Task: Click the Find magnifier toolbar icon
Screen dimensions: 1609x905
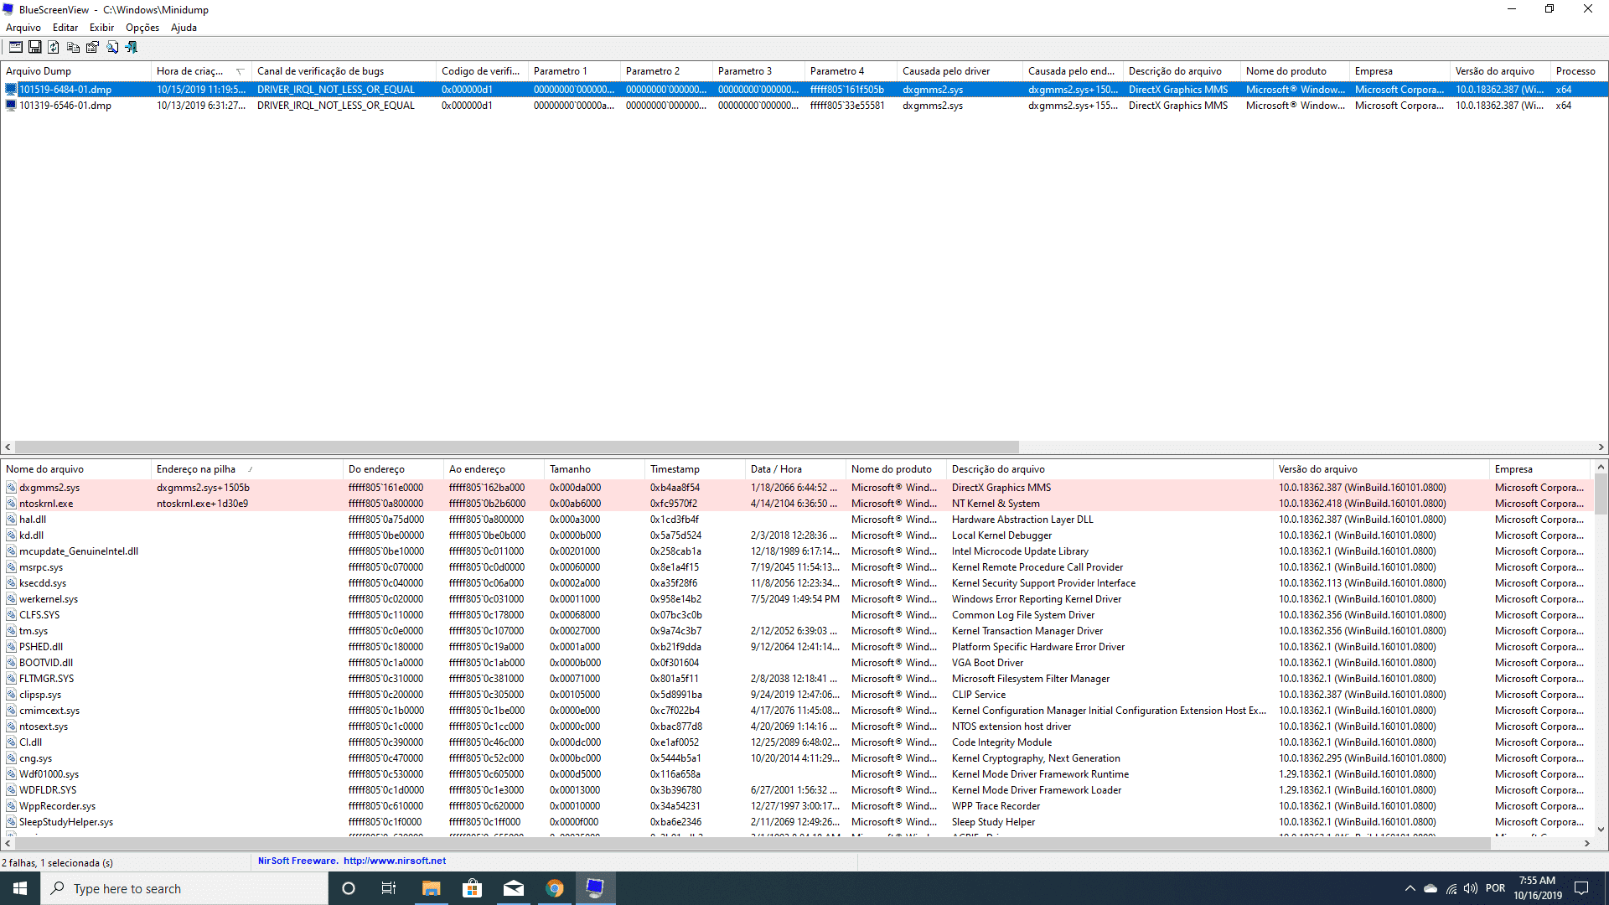Action: (112, 48)
